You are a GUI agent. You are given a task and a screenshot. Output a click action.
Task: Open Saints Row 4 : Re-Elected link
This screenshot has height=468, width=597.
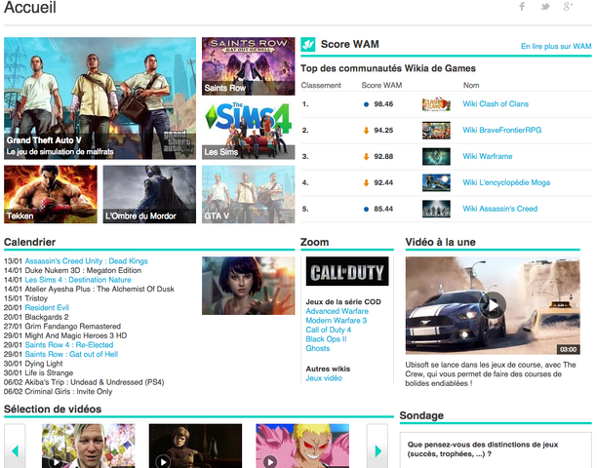pyautogui.click(x=69, y=345)
